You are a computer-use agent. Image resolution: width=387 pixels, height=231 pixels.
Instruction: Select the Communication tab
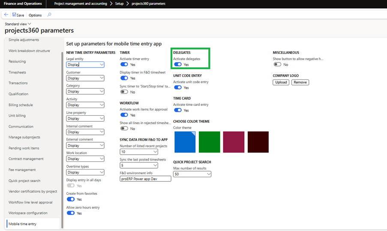click(x=21, y=126)
